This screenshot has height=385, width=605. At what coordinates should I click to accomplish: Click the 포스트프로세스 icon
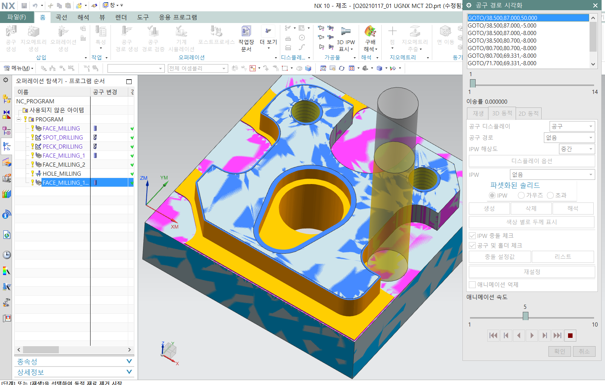[217, 35]
